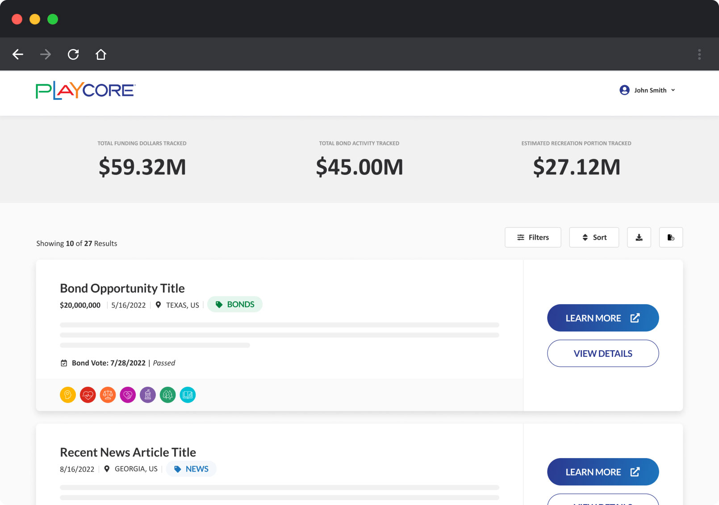Click the NEWS tag
Viewport: 719px width, 505px height.
[x=191, y=469]
